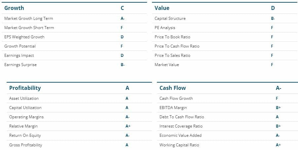Click the Market Value row label

pyautogui.click(x=167, y=65)
